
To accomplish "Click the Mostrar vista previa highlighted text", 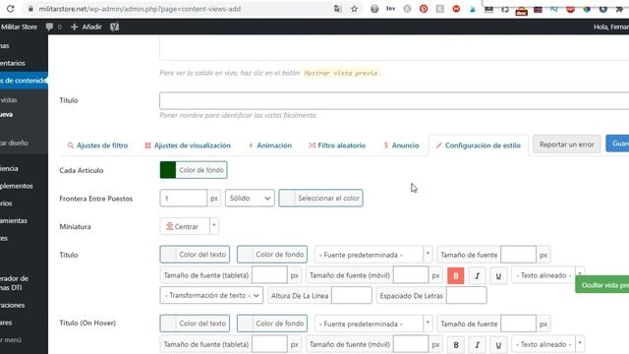I will (341, 73).
